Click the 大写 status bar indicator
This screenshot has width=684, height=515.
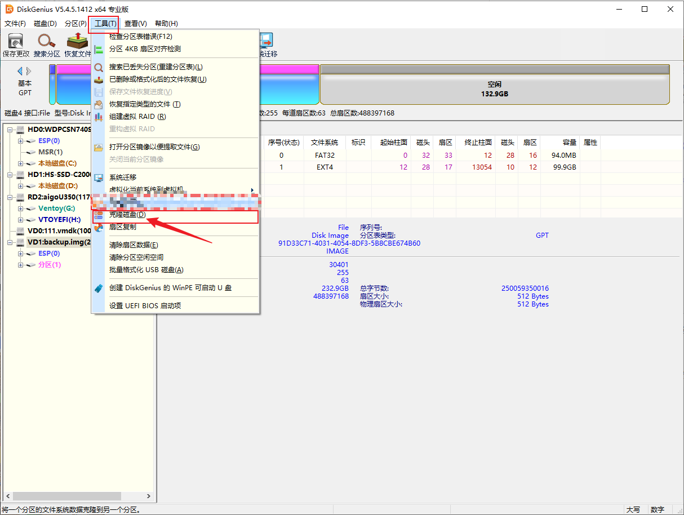tap(633, 509)
